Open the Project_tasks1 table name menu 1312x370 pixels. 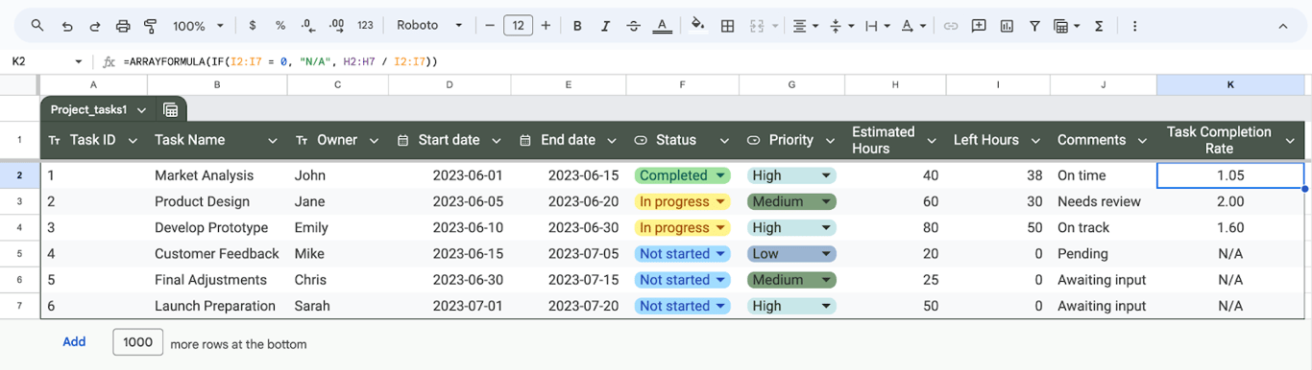[98, 110]
